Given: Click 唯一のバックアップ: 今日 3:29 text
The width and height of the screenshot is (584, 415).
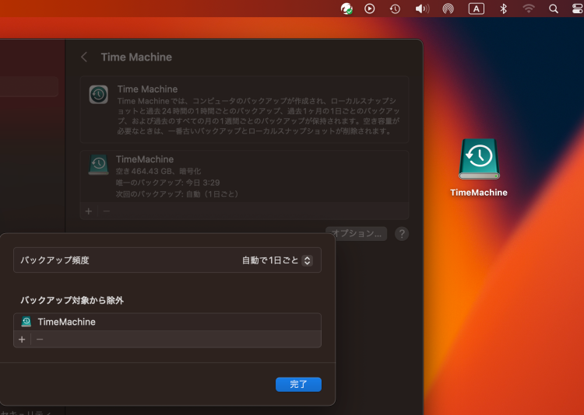Looking at the screenshot, I should pyautogui.click(x=167, y=183).
